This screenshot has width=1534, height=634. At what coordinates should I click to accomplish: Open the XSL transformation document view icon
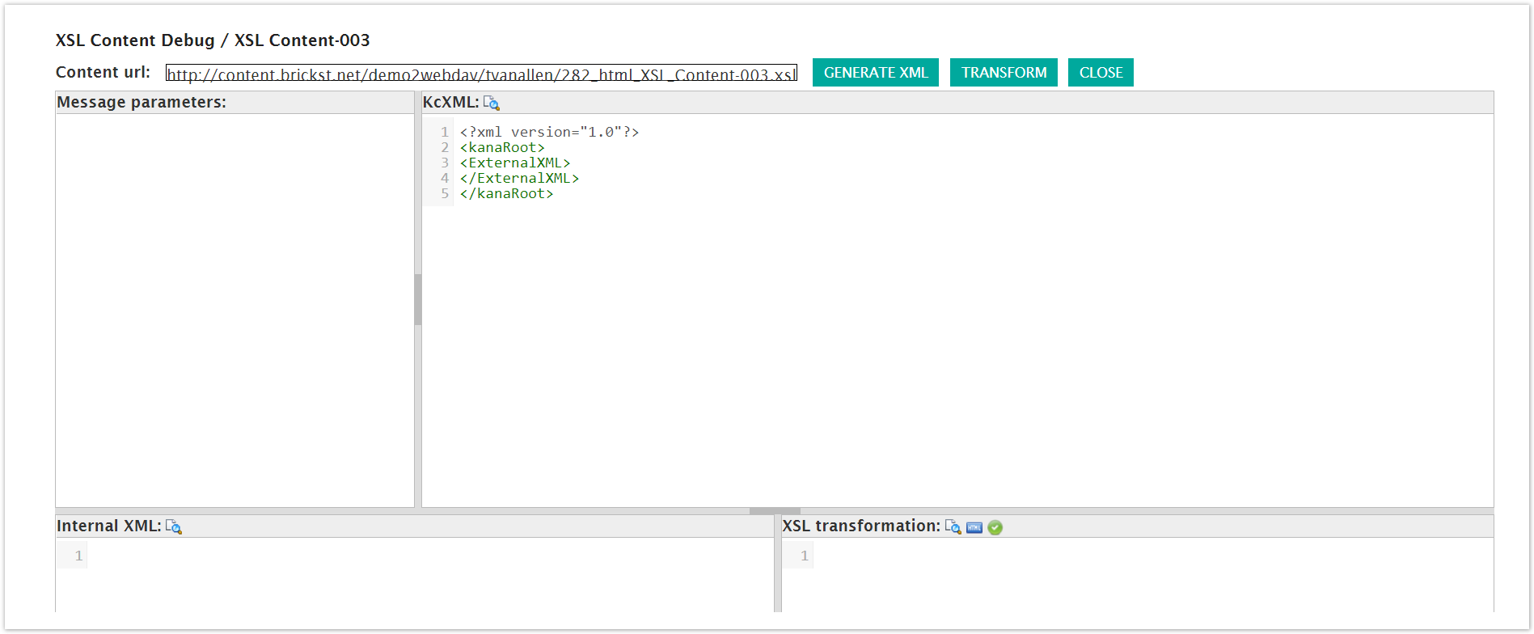pos(953,526)
